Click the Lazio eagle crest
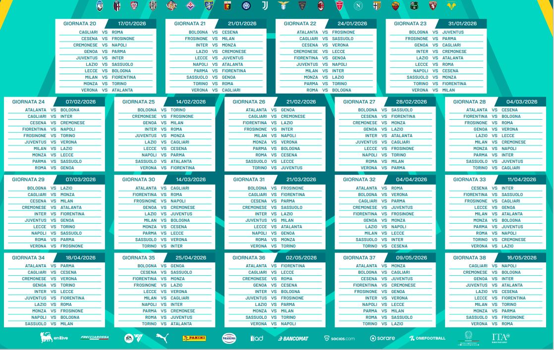Image resolution: width=554 pixels, height=350 pixels. pos(283,5)
